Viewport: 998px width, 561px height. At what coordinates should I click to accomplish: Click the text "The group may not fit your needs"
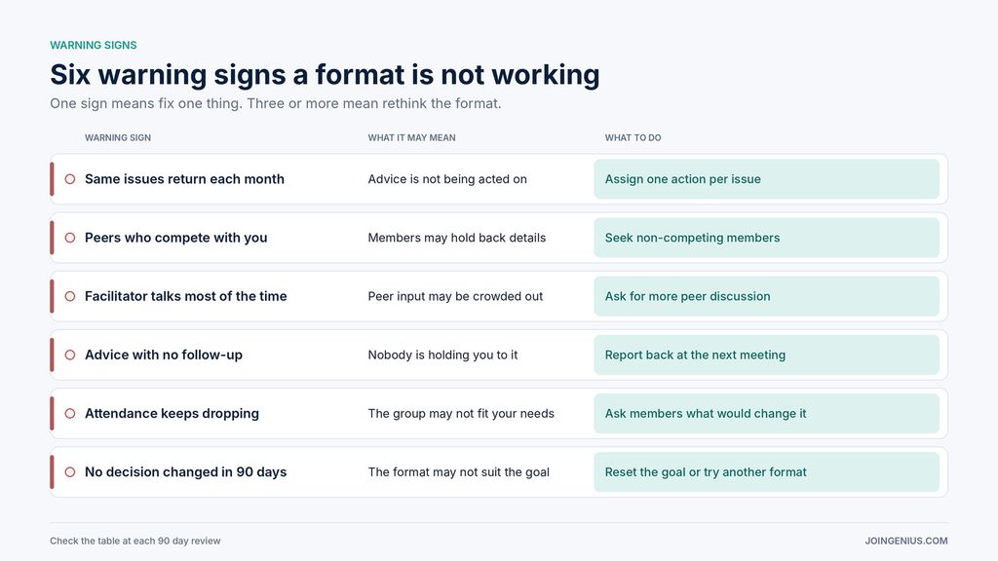pyautogui.click(x=461, y=413)
